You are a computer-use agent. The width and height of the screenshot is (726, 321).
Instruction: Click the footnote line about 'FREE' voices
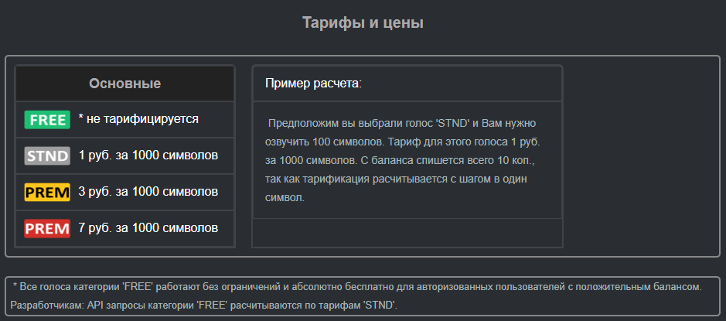(x=356, y=287)
